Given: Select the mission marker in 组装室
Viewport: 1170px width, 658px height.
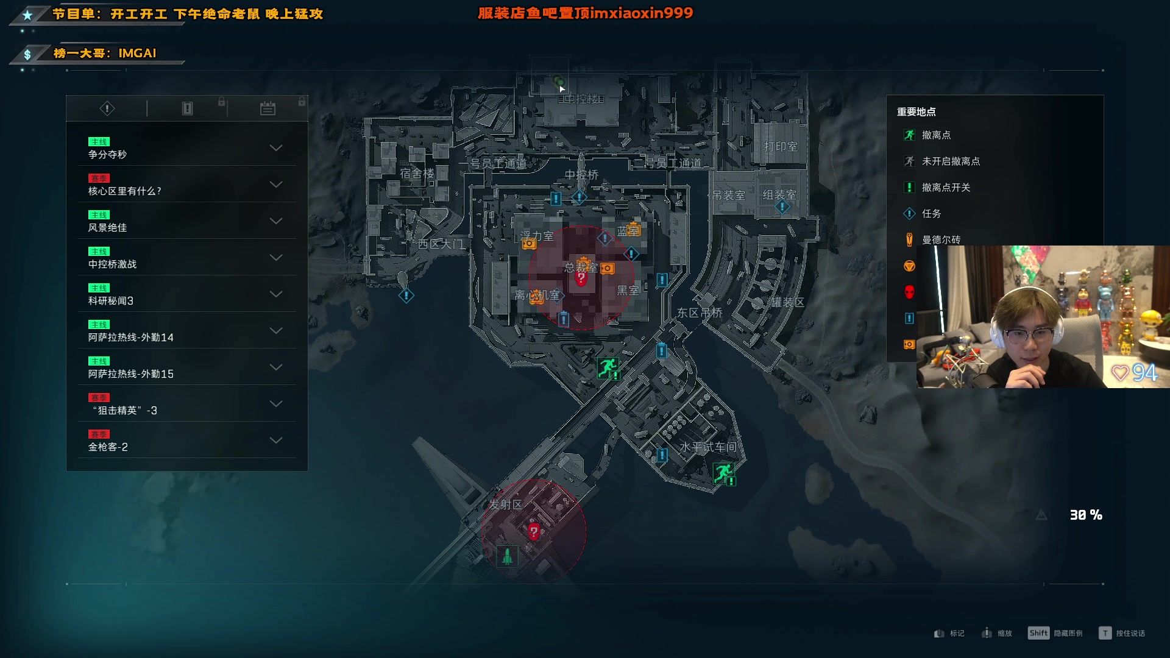Looking at the screenshot, I should (x=782, y=207).
